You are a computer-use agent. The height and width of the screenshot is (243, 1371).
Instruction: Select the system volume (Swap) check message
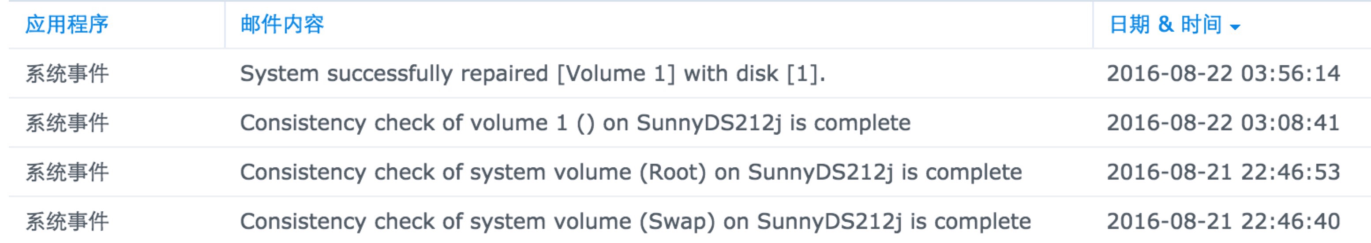click(x=636, y=222)
